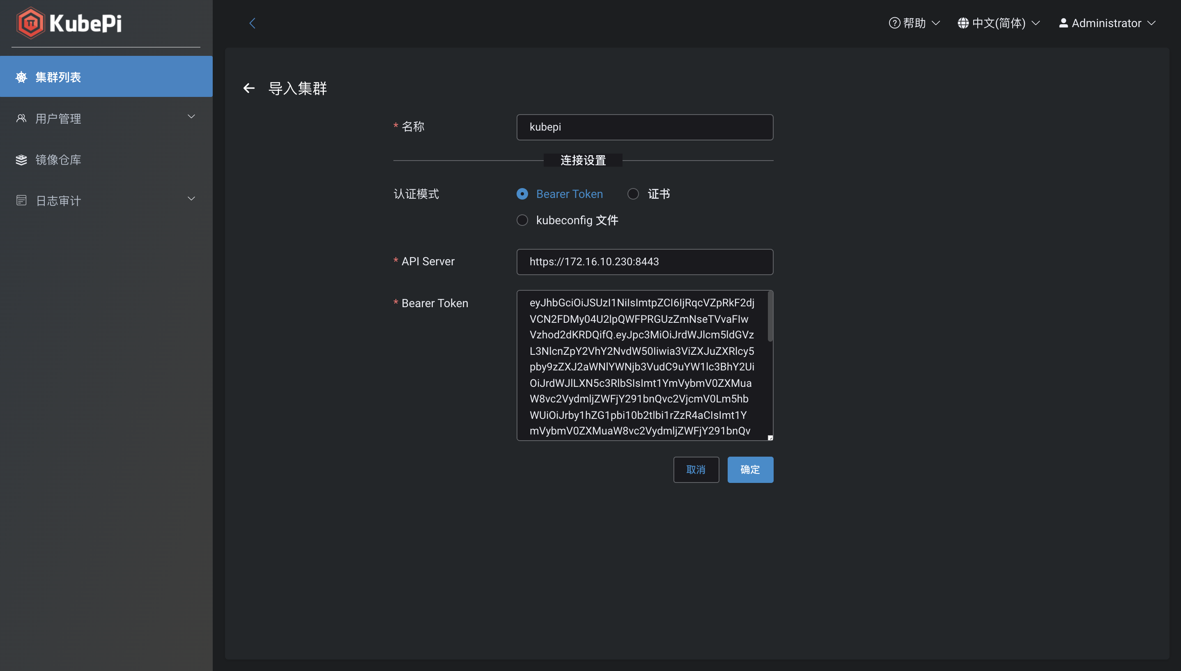The image size is (1181, 671).
Task: Open 日志审计 via its log icon
Action: tap(21, 200)
